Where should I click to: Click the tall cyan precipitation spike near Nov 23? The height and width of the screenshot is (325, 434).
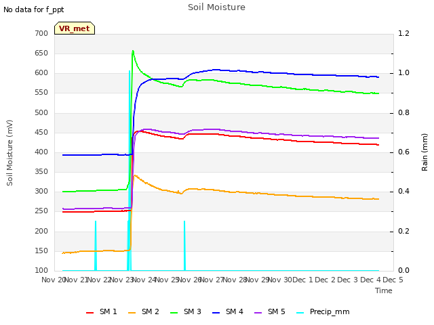tap(130, 171)
